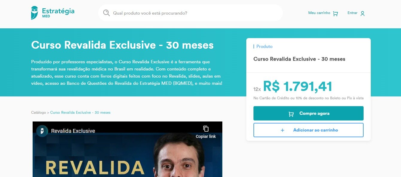Click the Copiar link text on video

tap(206, 136)
